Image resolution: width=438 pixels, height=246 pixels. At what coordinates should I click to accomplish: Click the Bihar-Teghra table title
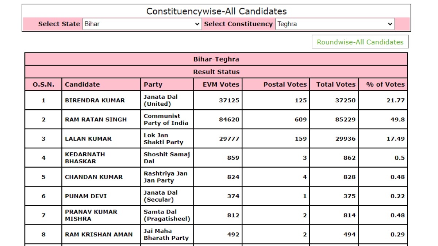216,59
